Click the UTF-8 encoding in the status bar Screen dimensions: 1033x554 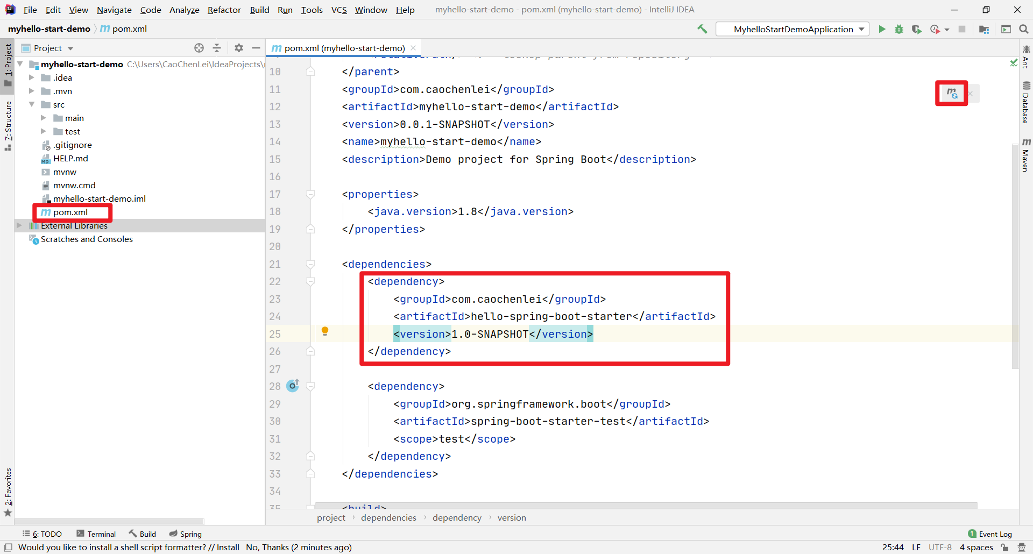pyautogui.click(x=940, y=547)
